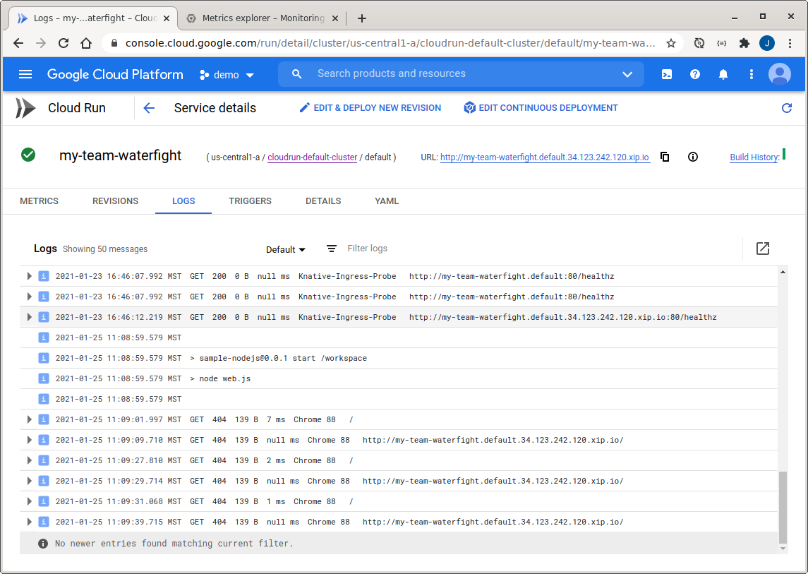Screen dimensions: 808x574
Task: Open the Default severity dropdown
Action: pyautogui.click(x=286, y=249)
